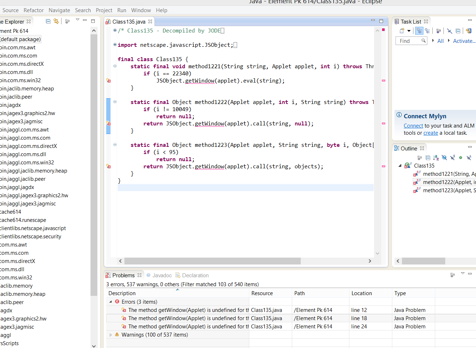476x348 pixels.
Task: Click Collapse All icon in Outline toolbar
Action: [x=428, y=158]
